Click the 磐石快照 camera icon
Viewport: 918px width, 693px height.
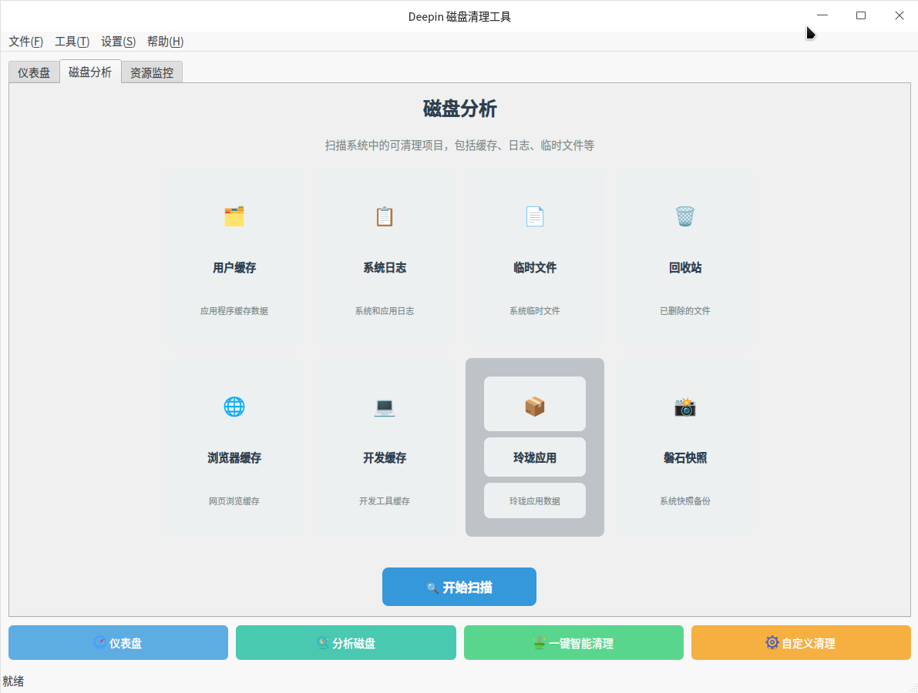pos(684,407)
